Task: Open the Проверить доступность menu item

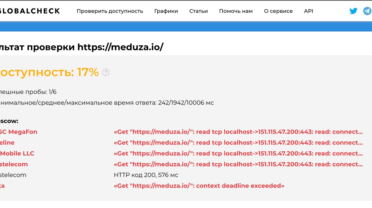Action: [110, 11]
